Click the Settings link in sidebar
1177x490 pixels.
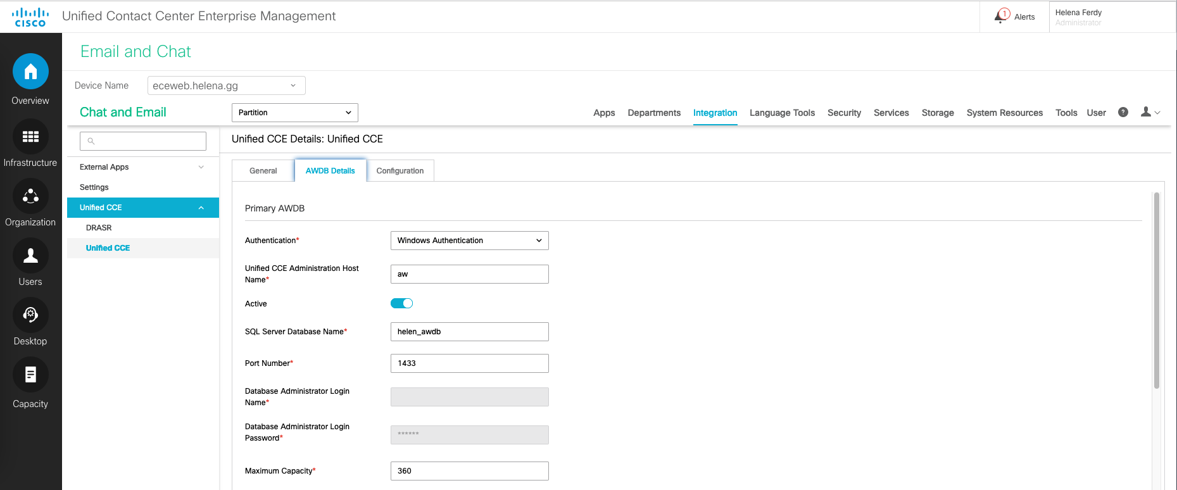[x=94, y=187]
